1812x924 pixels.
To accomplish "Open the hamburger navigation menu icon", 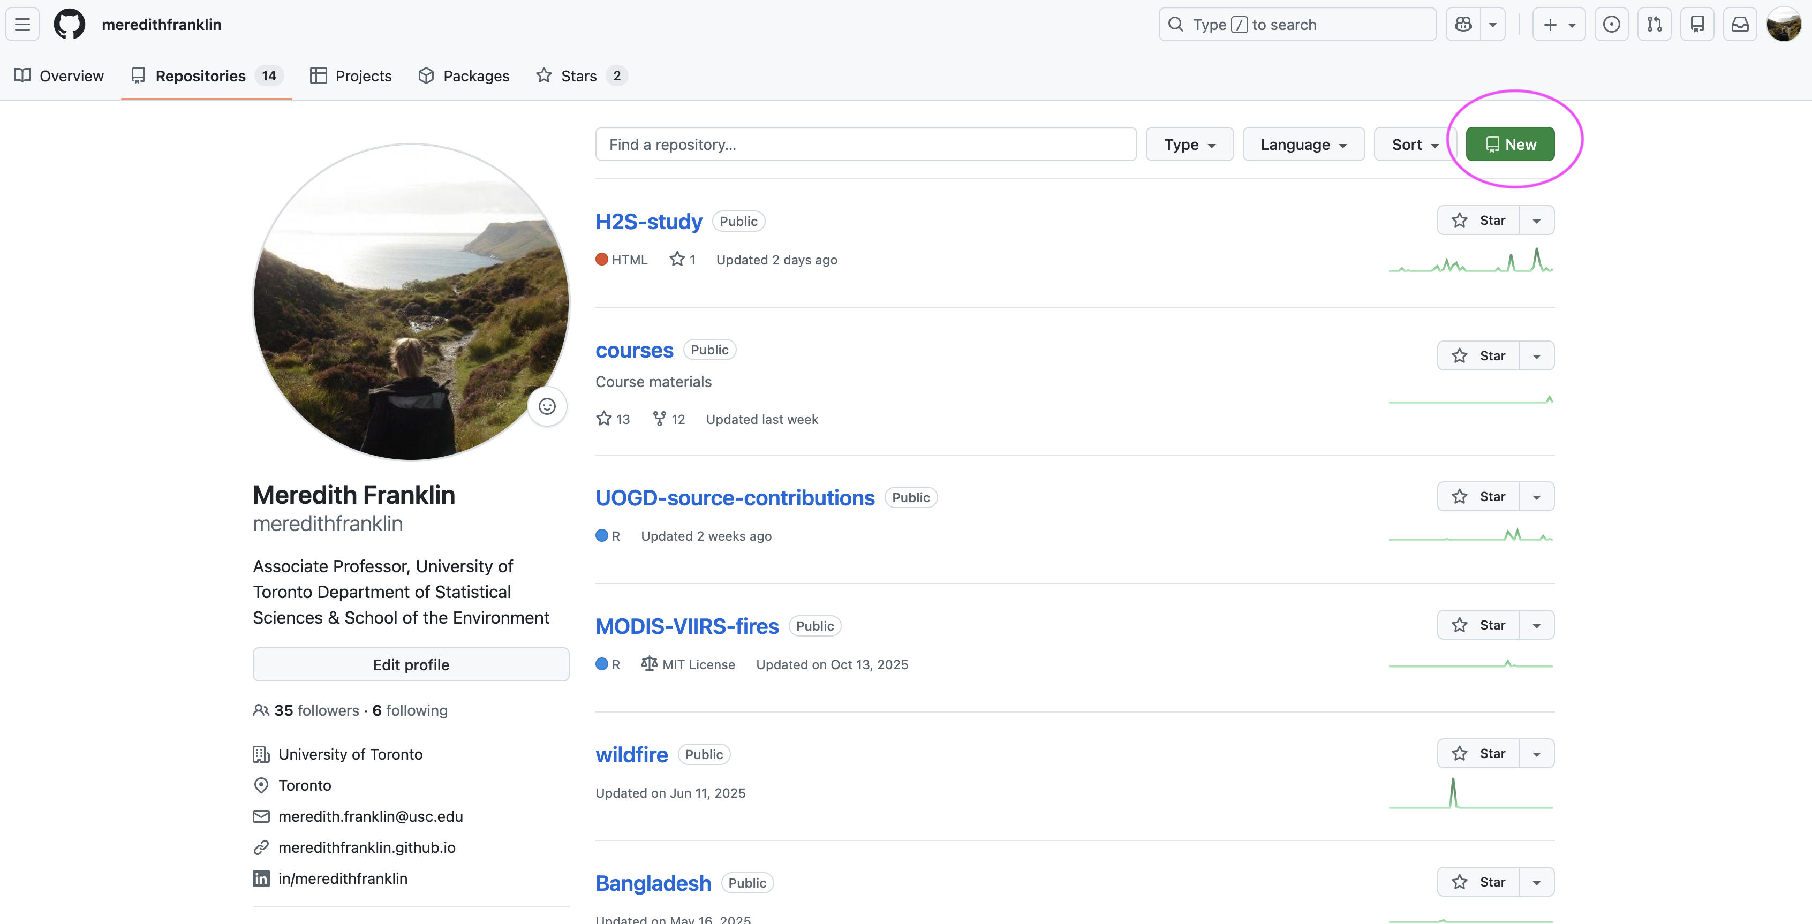I will (22, 24).
